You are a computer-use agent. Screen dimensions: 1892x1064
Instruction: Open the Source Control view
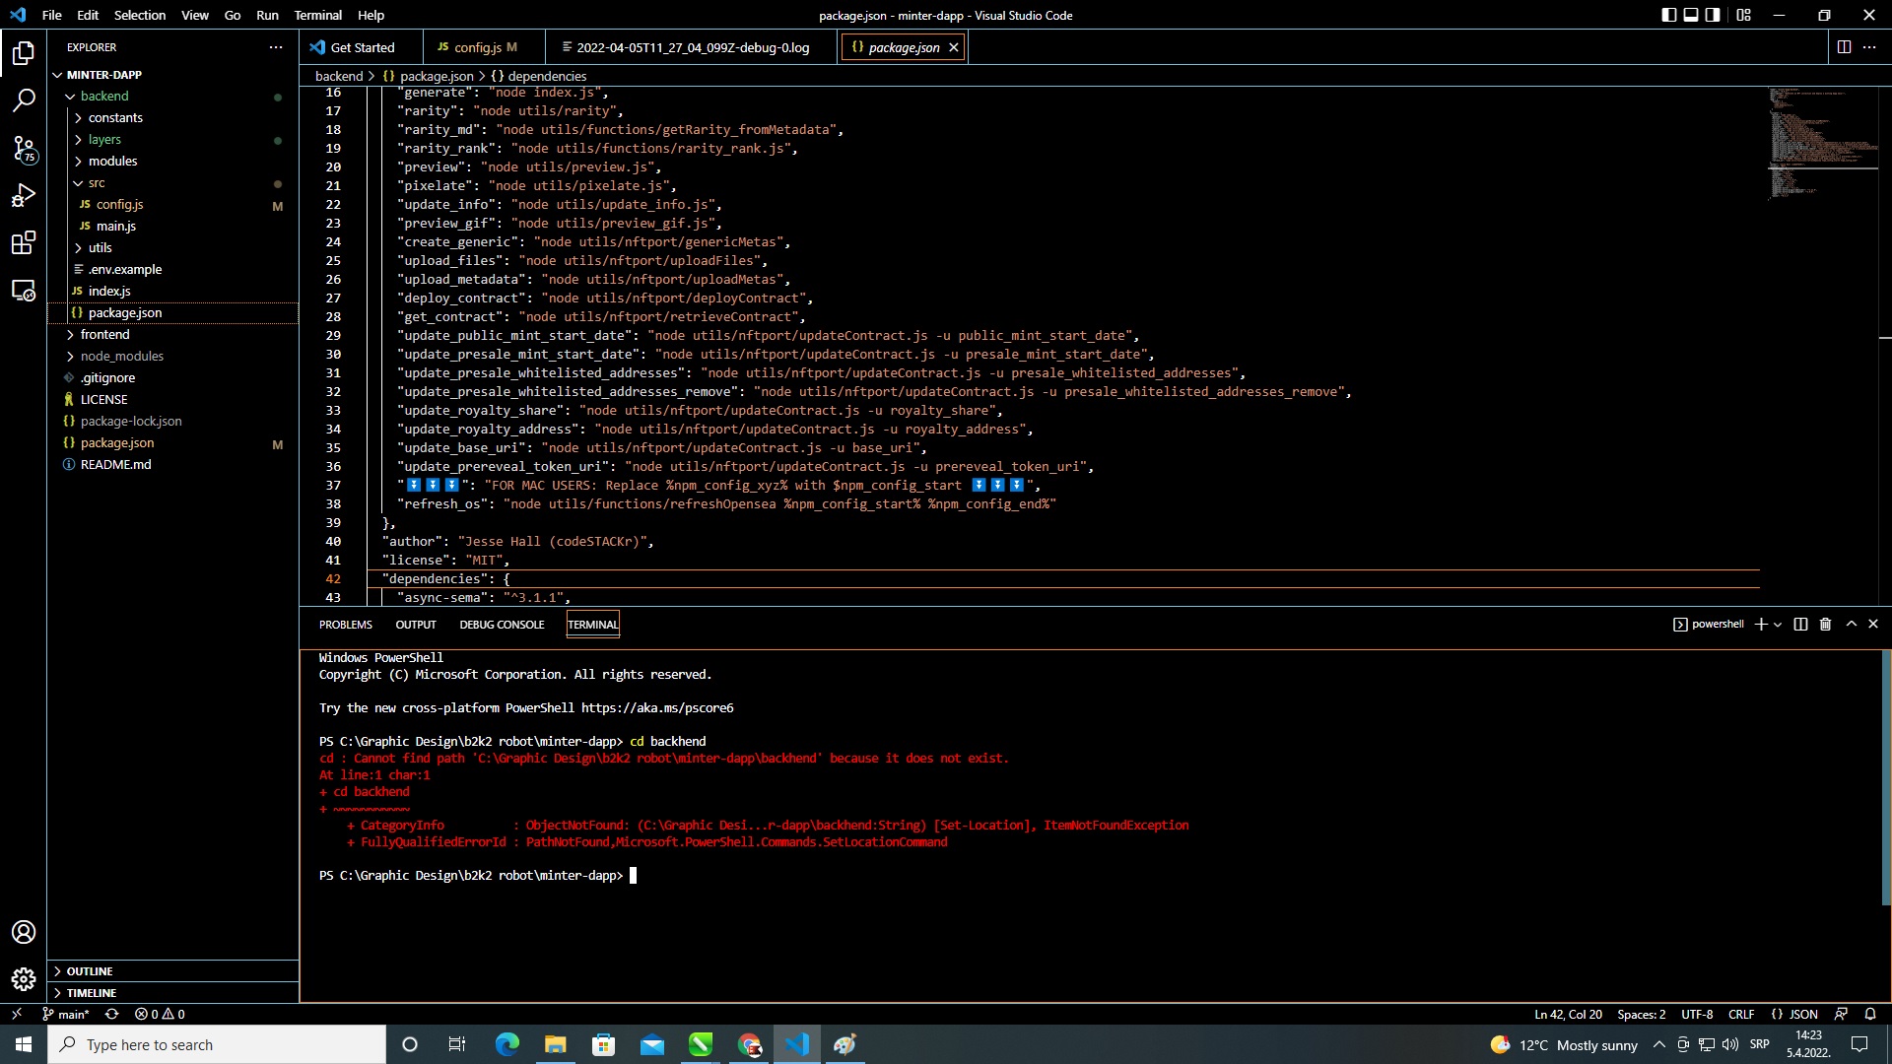point(24,150)
